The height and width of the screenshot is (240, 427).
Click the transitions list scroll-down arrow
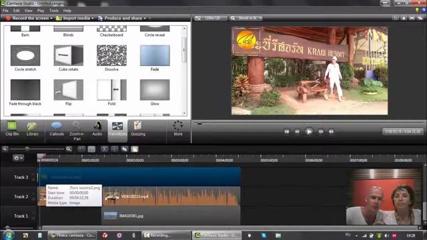[184, 113]
